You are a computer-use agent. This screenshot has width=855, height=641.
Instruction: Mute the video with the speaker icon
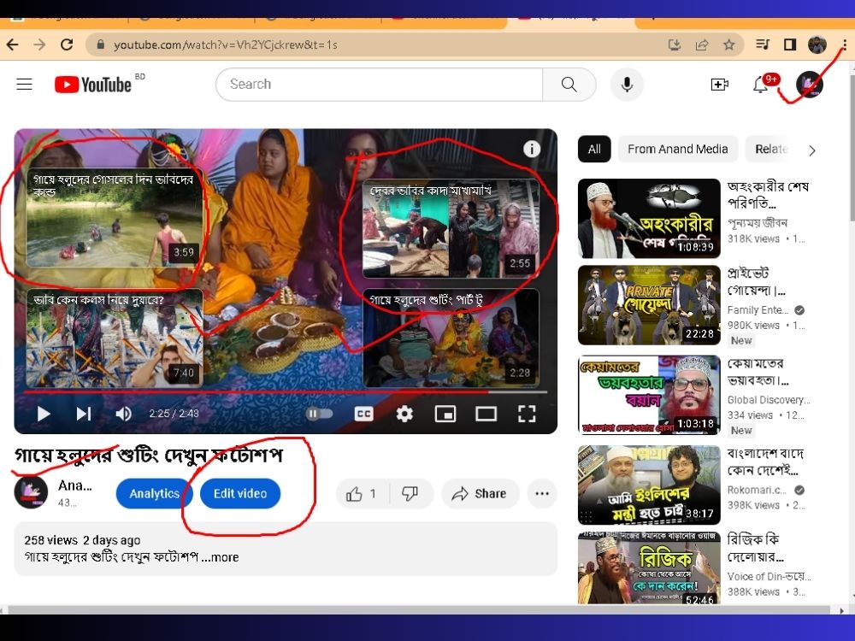[x=123, y=414]
